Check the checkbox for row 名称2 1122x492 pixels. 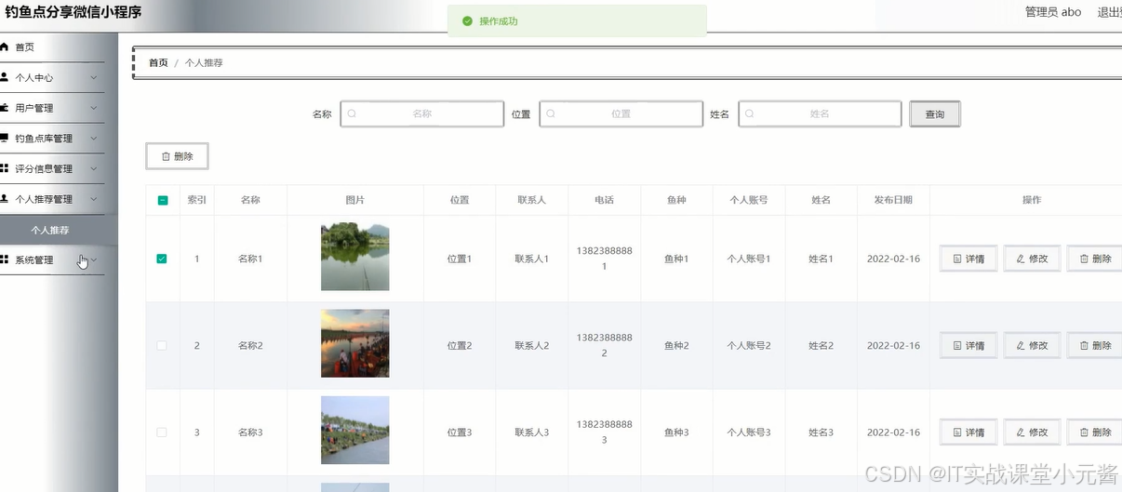[x=162, y=345]
